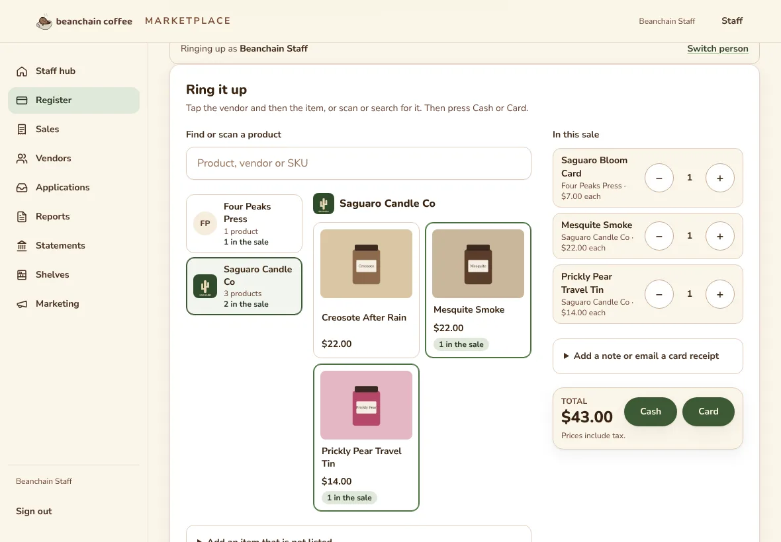Select the Saguaro Candle Co vendor card
This screenshot has width=781, height=542.
click(x=244, y=286)
